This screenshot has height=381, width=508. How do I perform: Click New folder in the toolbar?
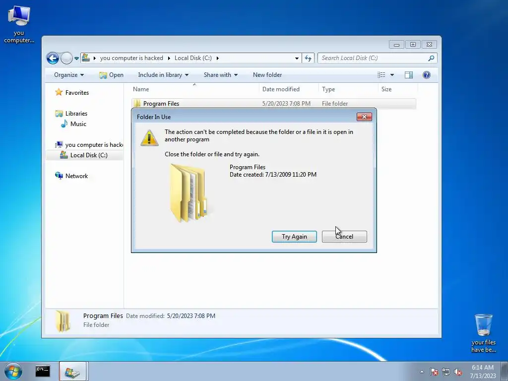coord(267,75)
